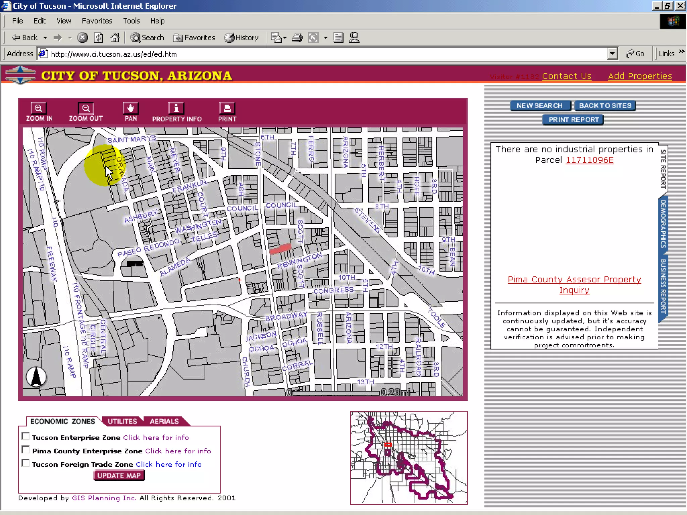Image resolution: width=687 pixels, height=515 pixels.
Task: Switch to the Aerials tab
Action: click(x=164, y=421)
